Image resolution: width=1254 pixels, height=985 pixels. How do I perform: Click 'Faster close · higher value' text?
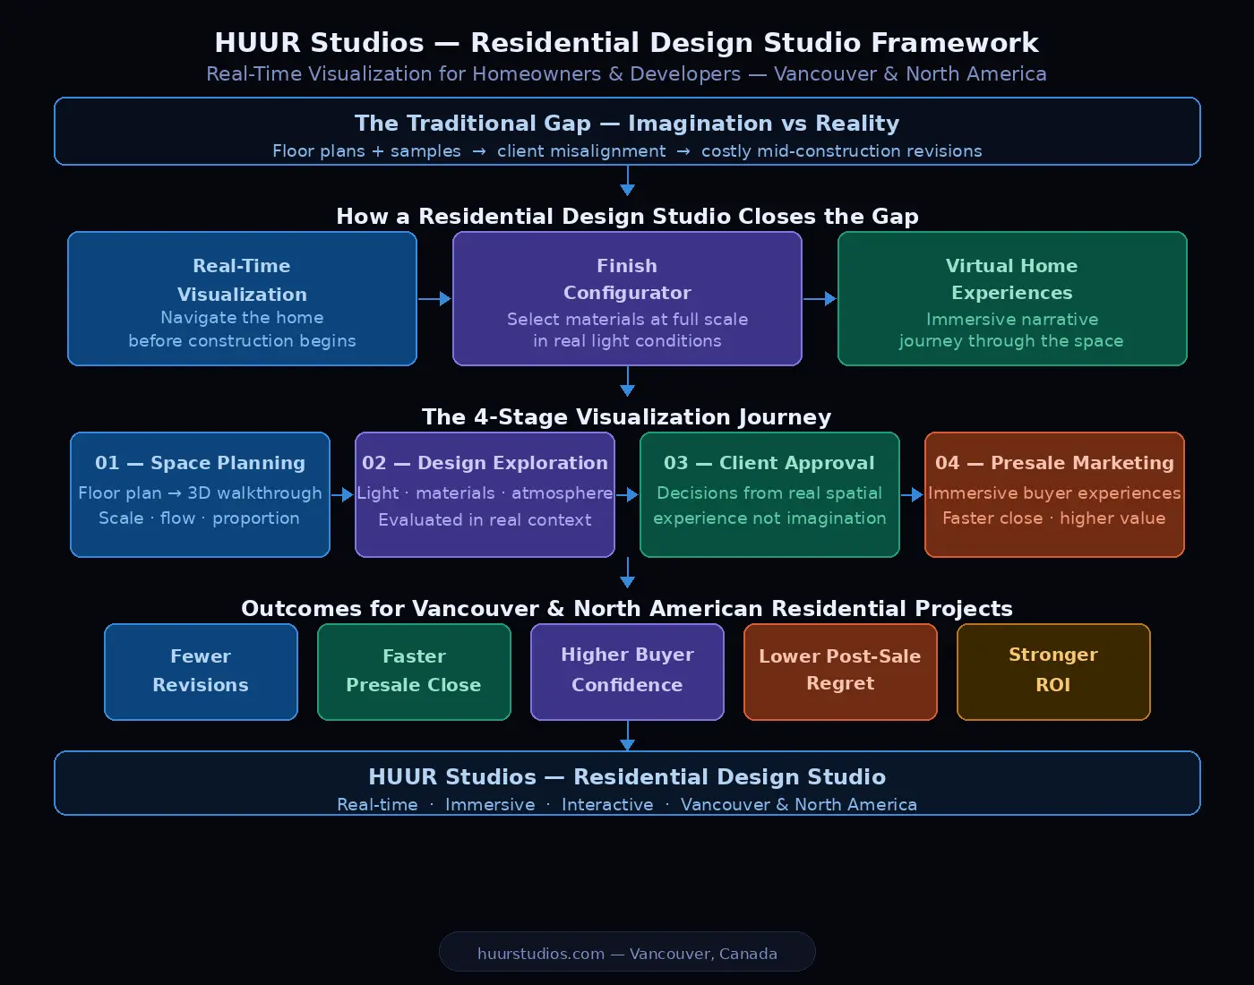click(x=1054, y=518)
